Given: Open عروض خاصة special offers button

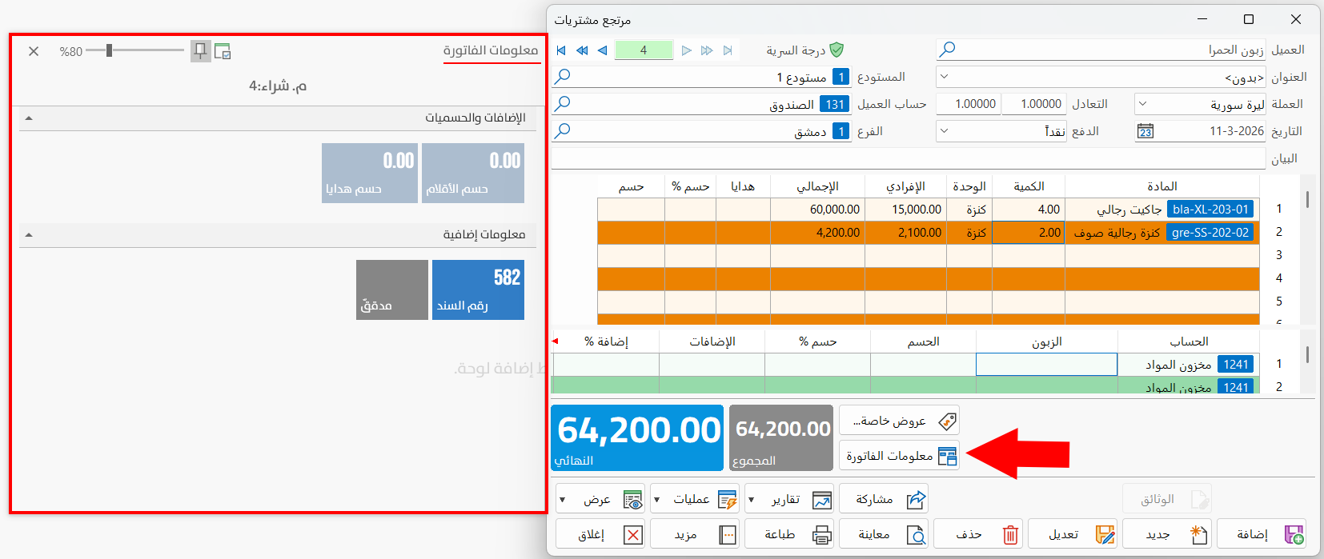Looking at the screenshot, I should pyautogui.click(x=899, y=421).
